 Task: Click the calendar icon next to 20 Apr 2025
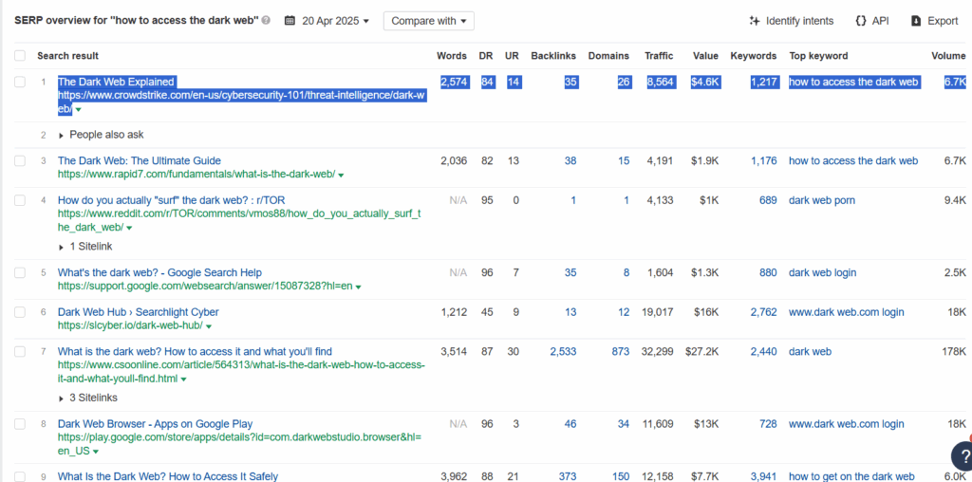tap(290, 21)
